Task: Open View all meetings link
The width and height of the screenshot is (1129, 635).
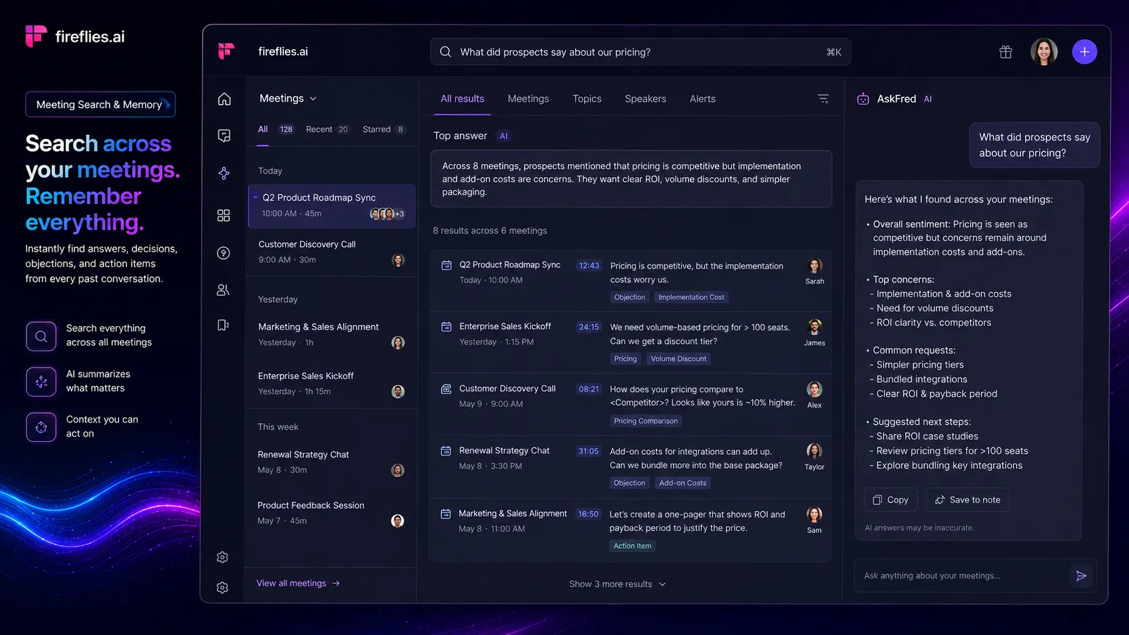Action: (x=298, y=583)
